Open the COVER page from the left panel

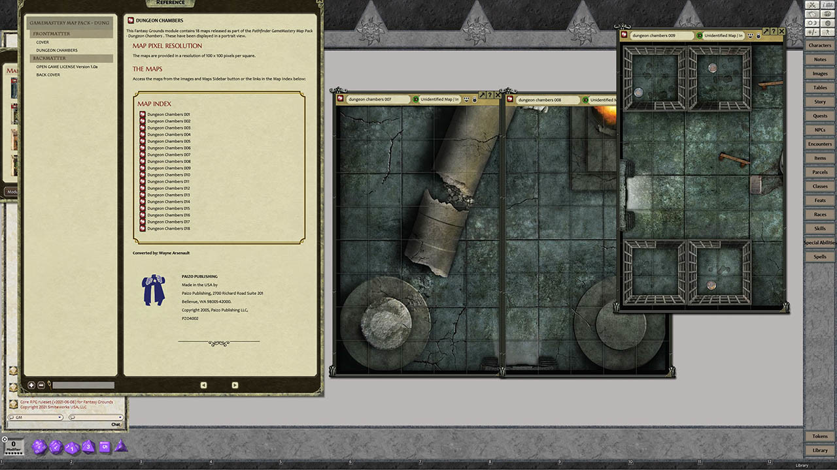[42, 42]
